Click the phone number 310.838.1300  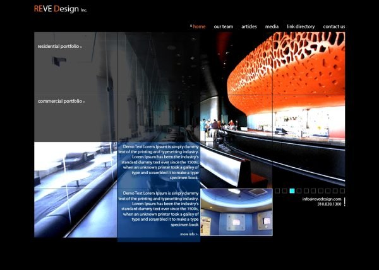(329, 204)
